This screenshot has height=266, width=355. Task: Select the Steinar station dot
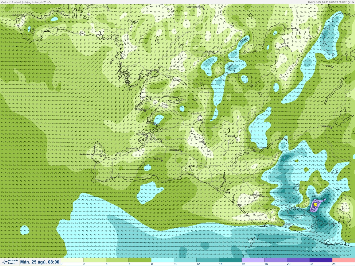point(291,227)
